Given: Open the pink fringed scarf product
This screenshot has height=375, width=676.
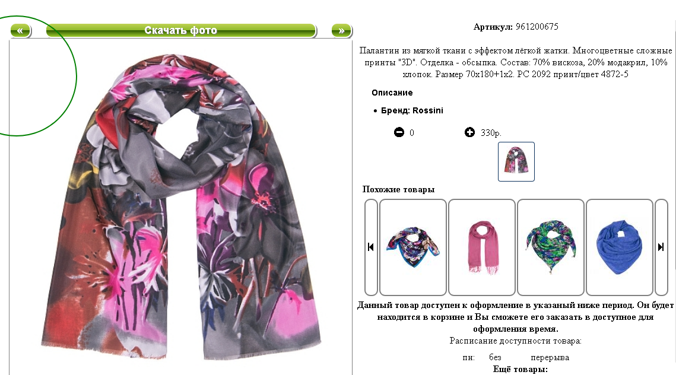Looking at the screenshot, I should click(481, 247).
